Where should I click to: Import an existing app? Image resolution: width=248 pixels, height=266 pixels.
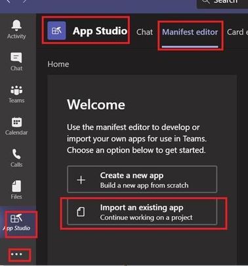(142, 212)
